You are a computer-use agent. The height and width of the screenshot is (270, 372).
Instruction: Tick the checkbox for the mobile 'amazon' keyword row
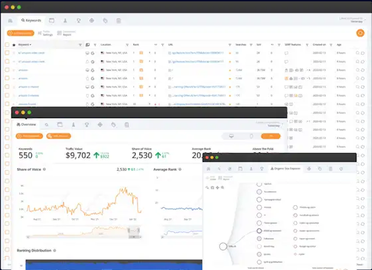(7, 78)
